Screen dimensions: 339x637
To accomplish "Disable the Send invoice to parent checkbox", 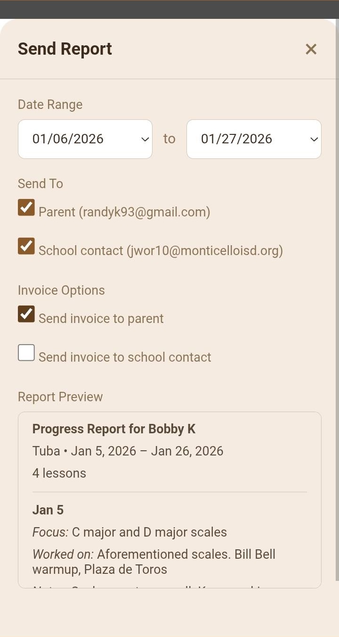I will pyautogui.click(x=26, y=314).
